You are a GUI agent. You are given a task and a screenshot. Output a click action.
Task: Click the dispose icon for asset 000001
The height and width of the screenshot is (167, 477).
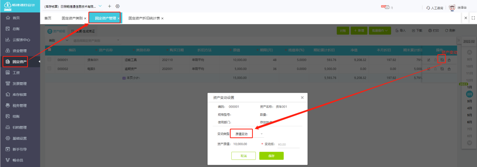pos(449,60)
